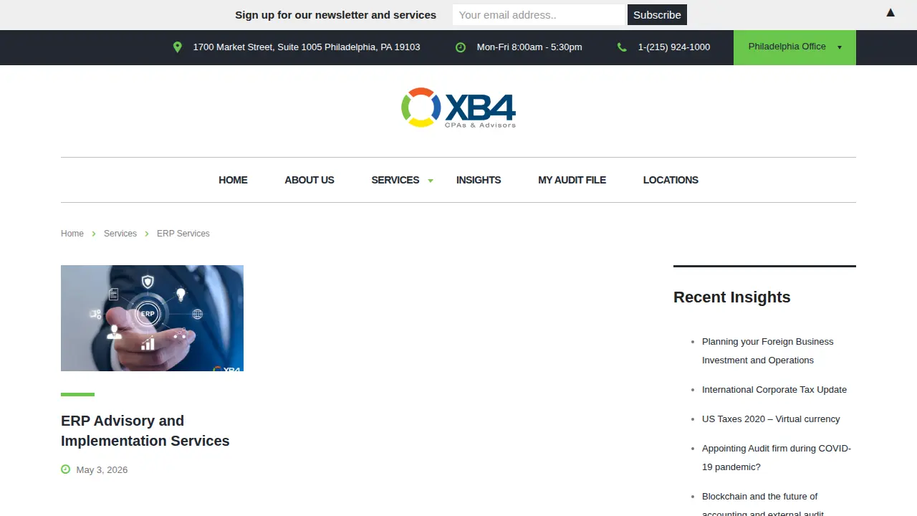The height and width of the screenshot is (516, 917).
Task: Click the phone number 1-(215) 924-1000
Action: point(674,47)
